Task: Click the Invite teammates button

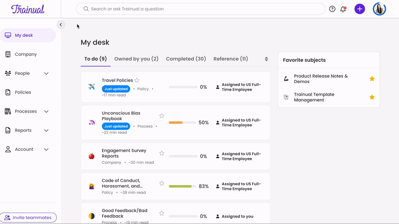Action: [28, 218]
